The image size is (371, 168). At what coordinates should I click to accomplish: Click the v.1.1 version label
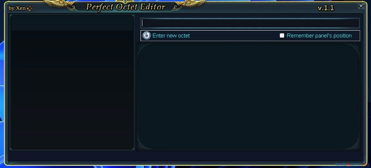pos(326,8)
